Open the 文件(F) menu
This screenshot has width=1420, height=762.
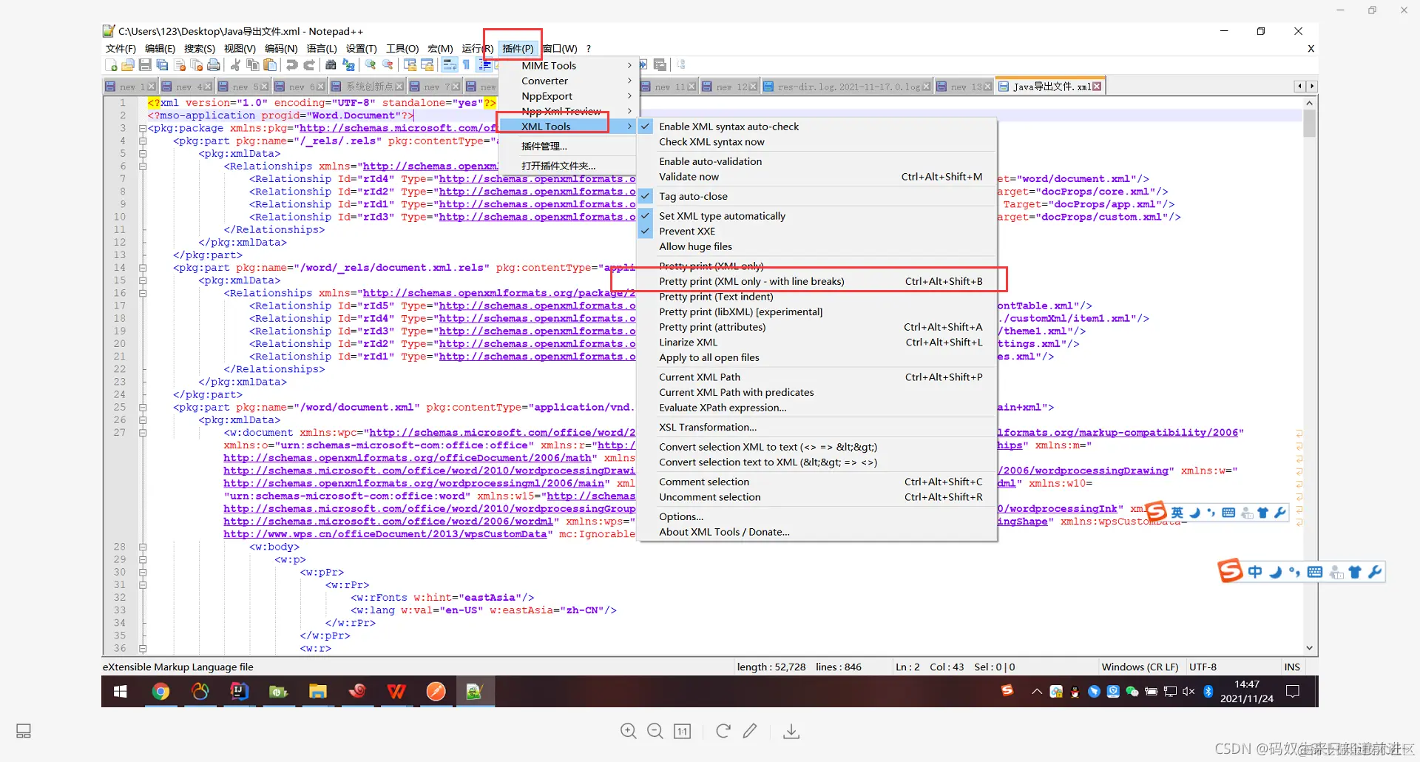point(121,49)
